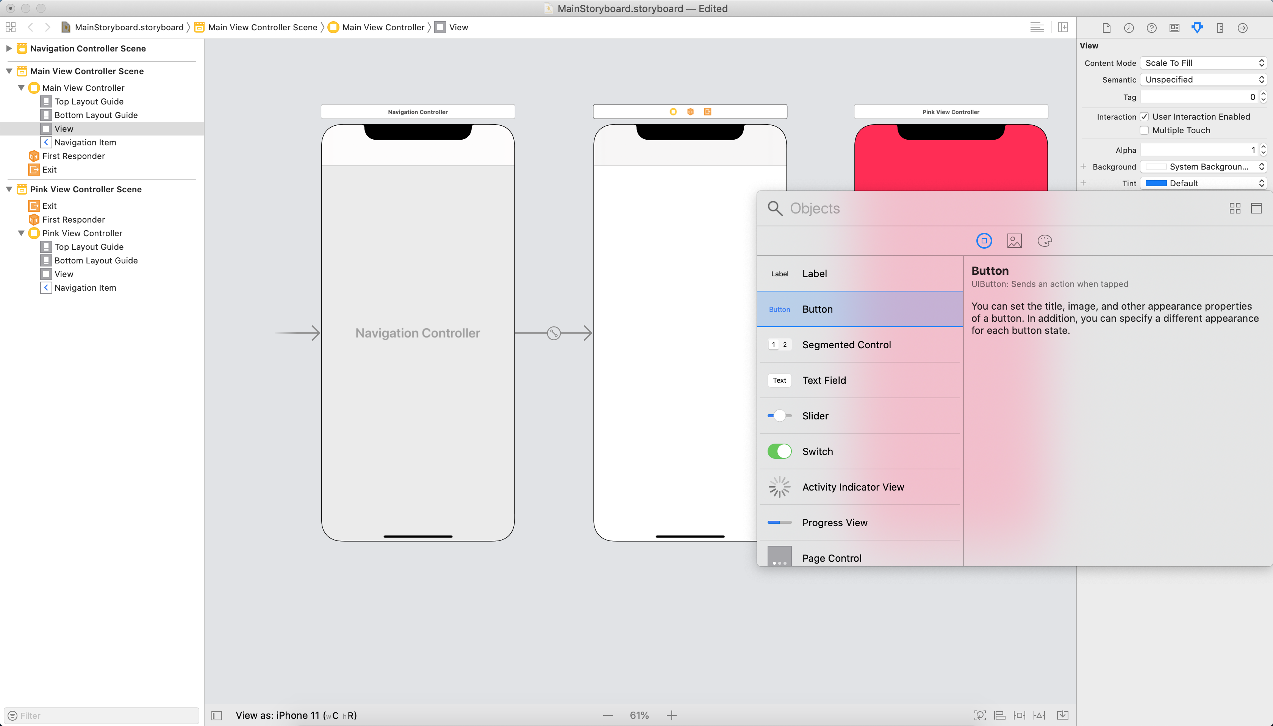The image size is (1273, 726).
Task: Enable the Multiple Touch checkbox
Action: (1144, 130)
